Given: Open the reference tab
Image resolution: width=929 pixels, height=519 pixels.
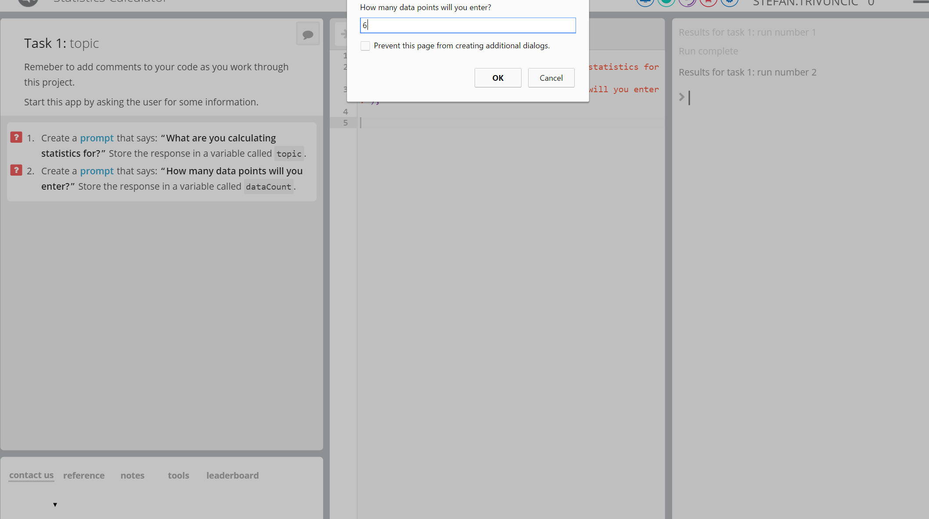Looking at the screenshot, I should coord(84,476).
